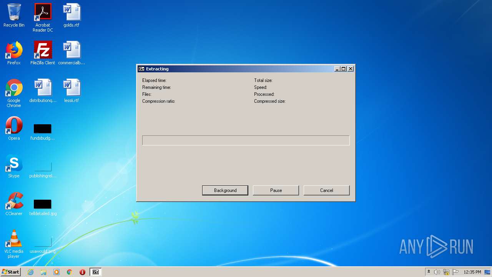The image size is (492, 277).
Task: Open Windows Explorer folder in the taskbar
Action: 43,272
